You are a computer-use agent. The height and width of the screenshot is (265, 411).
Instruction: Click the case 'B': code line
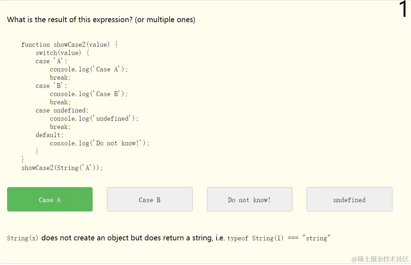point(51,86)
